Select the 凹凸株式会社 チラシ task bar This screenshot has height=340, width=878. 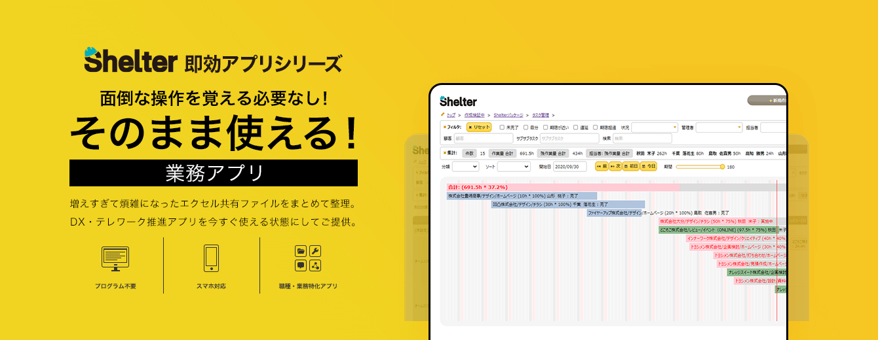tap(568, 204)
